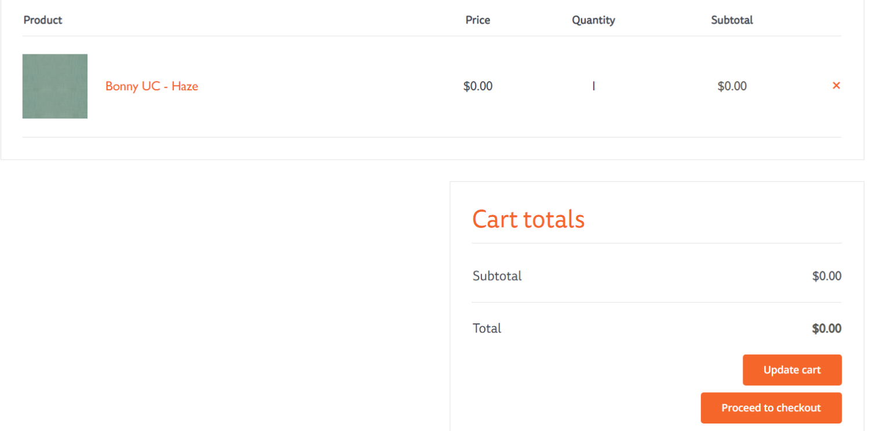The height and width of the screenshot is (431, 869).
Task: Click the bold Total amount $0.00
Action: click(827, 329)
